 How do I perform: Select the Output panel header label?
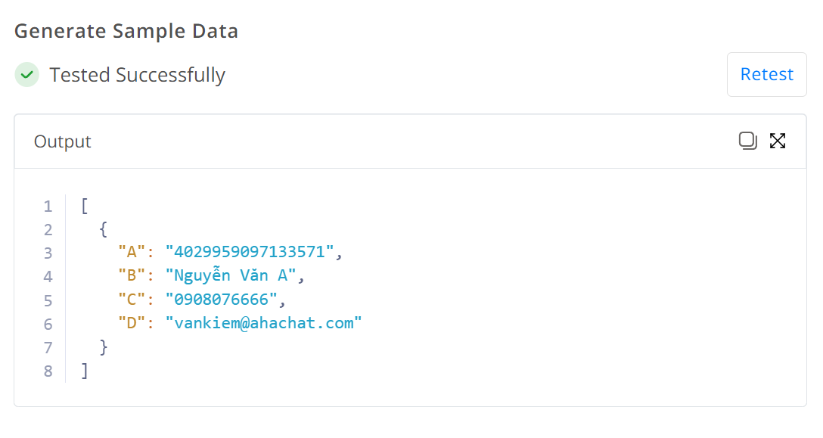[x=63, y=141]
